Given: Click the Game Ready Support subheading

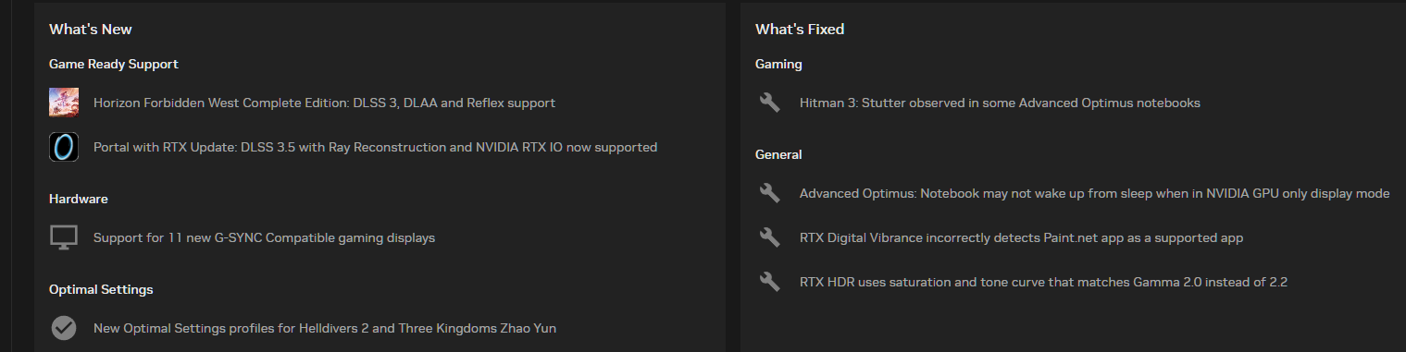Looking at the screenshot, I should tap(114, 64).
